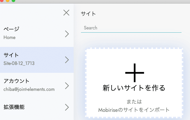Screen dimensions: 190x120
Task: Expand the サイト row chevron arrow
Action: 67,60
